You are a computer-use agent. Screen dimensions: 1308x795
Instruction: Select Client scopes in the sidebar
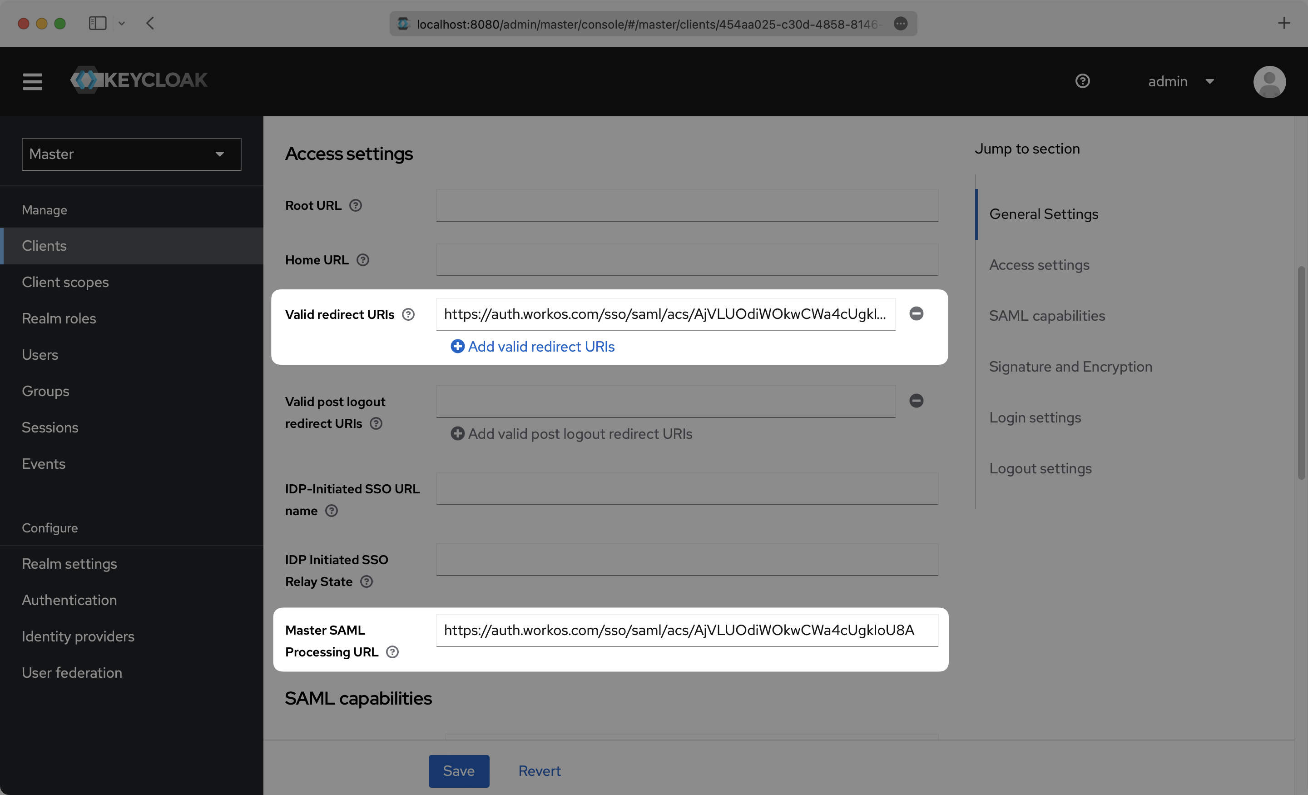(65, 282)
